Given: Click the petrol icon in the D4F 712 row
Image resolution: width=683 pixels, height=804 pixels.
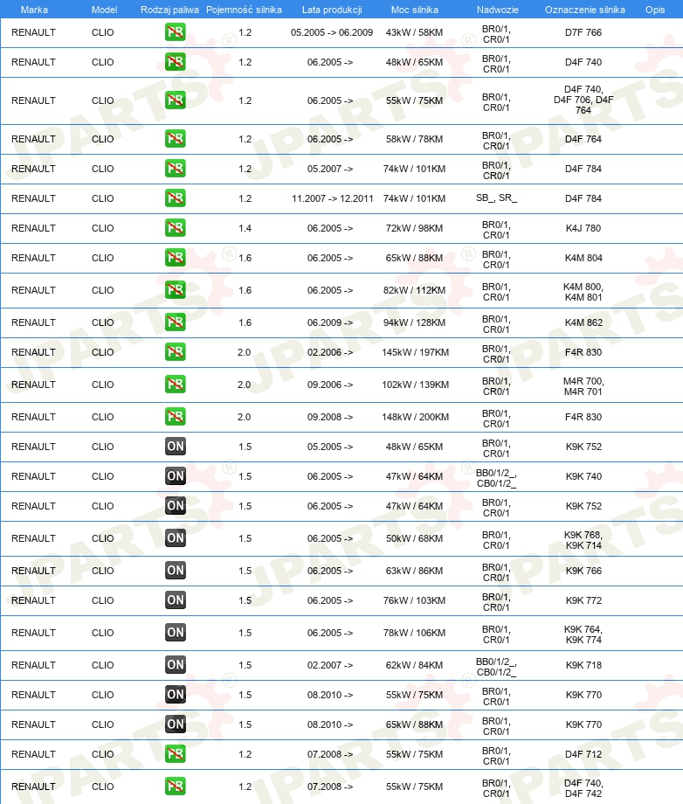Looking at the screenshot, I should pyautogui.click(x=176, y=754).
